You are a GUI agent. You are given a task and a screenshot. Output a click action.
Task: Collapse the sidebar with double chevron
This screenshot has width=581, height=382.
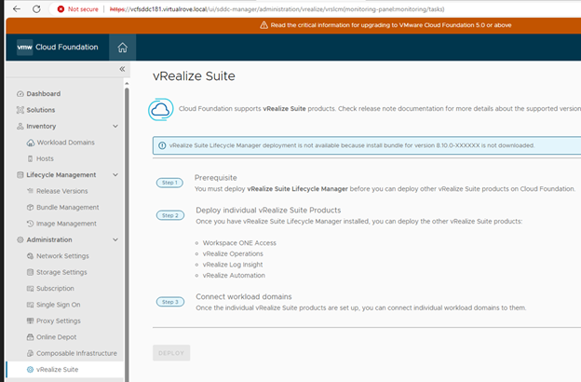[122, 69]
